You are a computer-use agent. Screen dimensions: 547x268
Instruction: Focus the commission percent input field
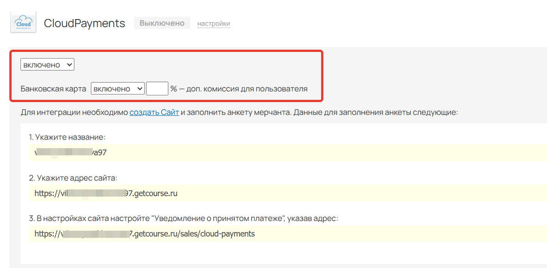[157, 89]
